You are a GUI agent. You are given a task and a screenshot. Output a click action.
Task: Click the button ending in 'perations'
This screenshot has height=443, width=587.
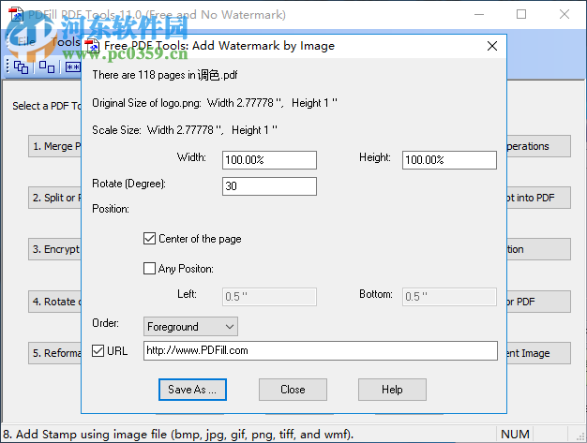coord(538,146)
